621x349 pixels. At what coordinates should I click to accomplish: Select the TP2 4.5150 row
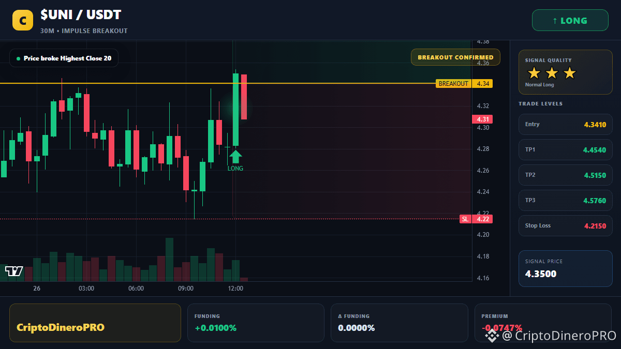(566, 175)
